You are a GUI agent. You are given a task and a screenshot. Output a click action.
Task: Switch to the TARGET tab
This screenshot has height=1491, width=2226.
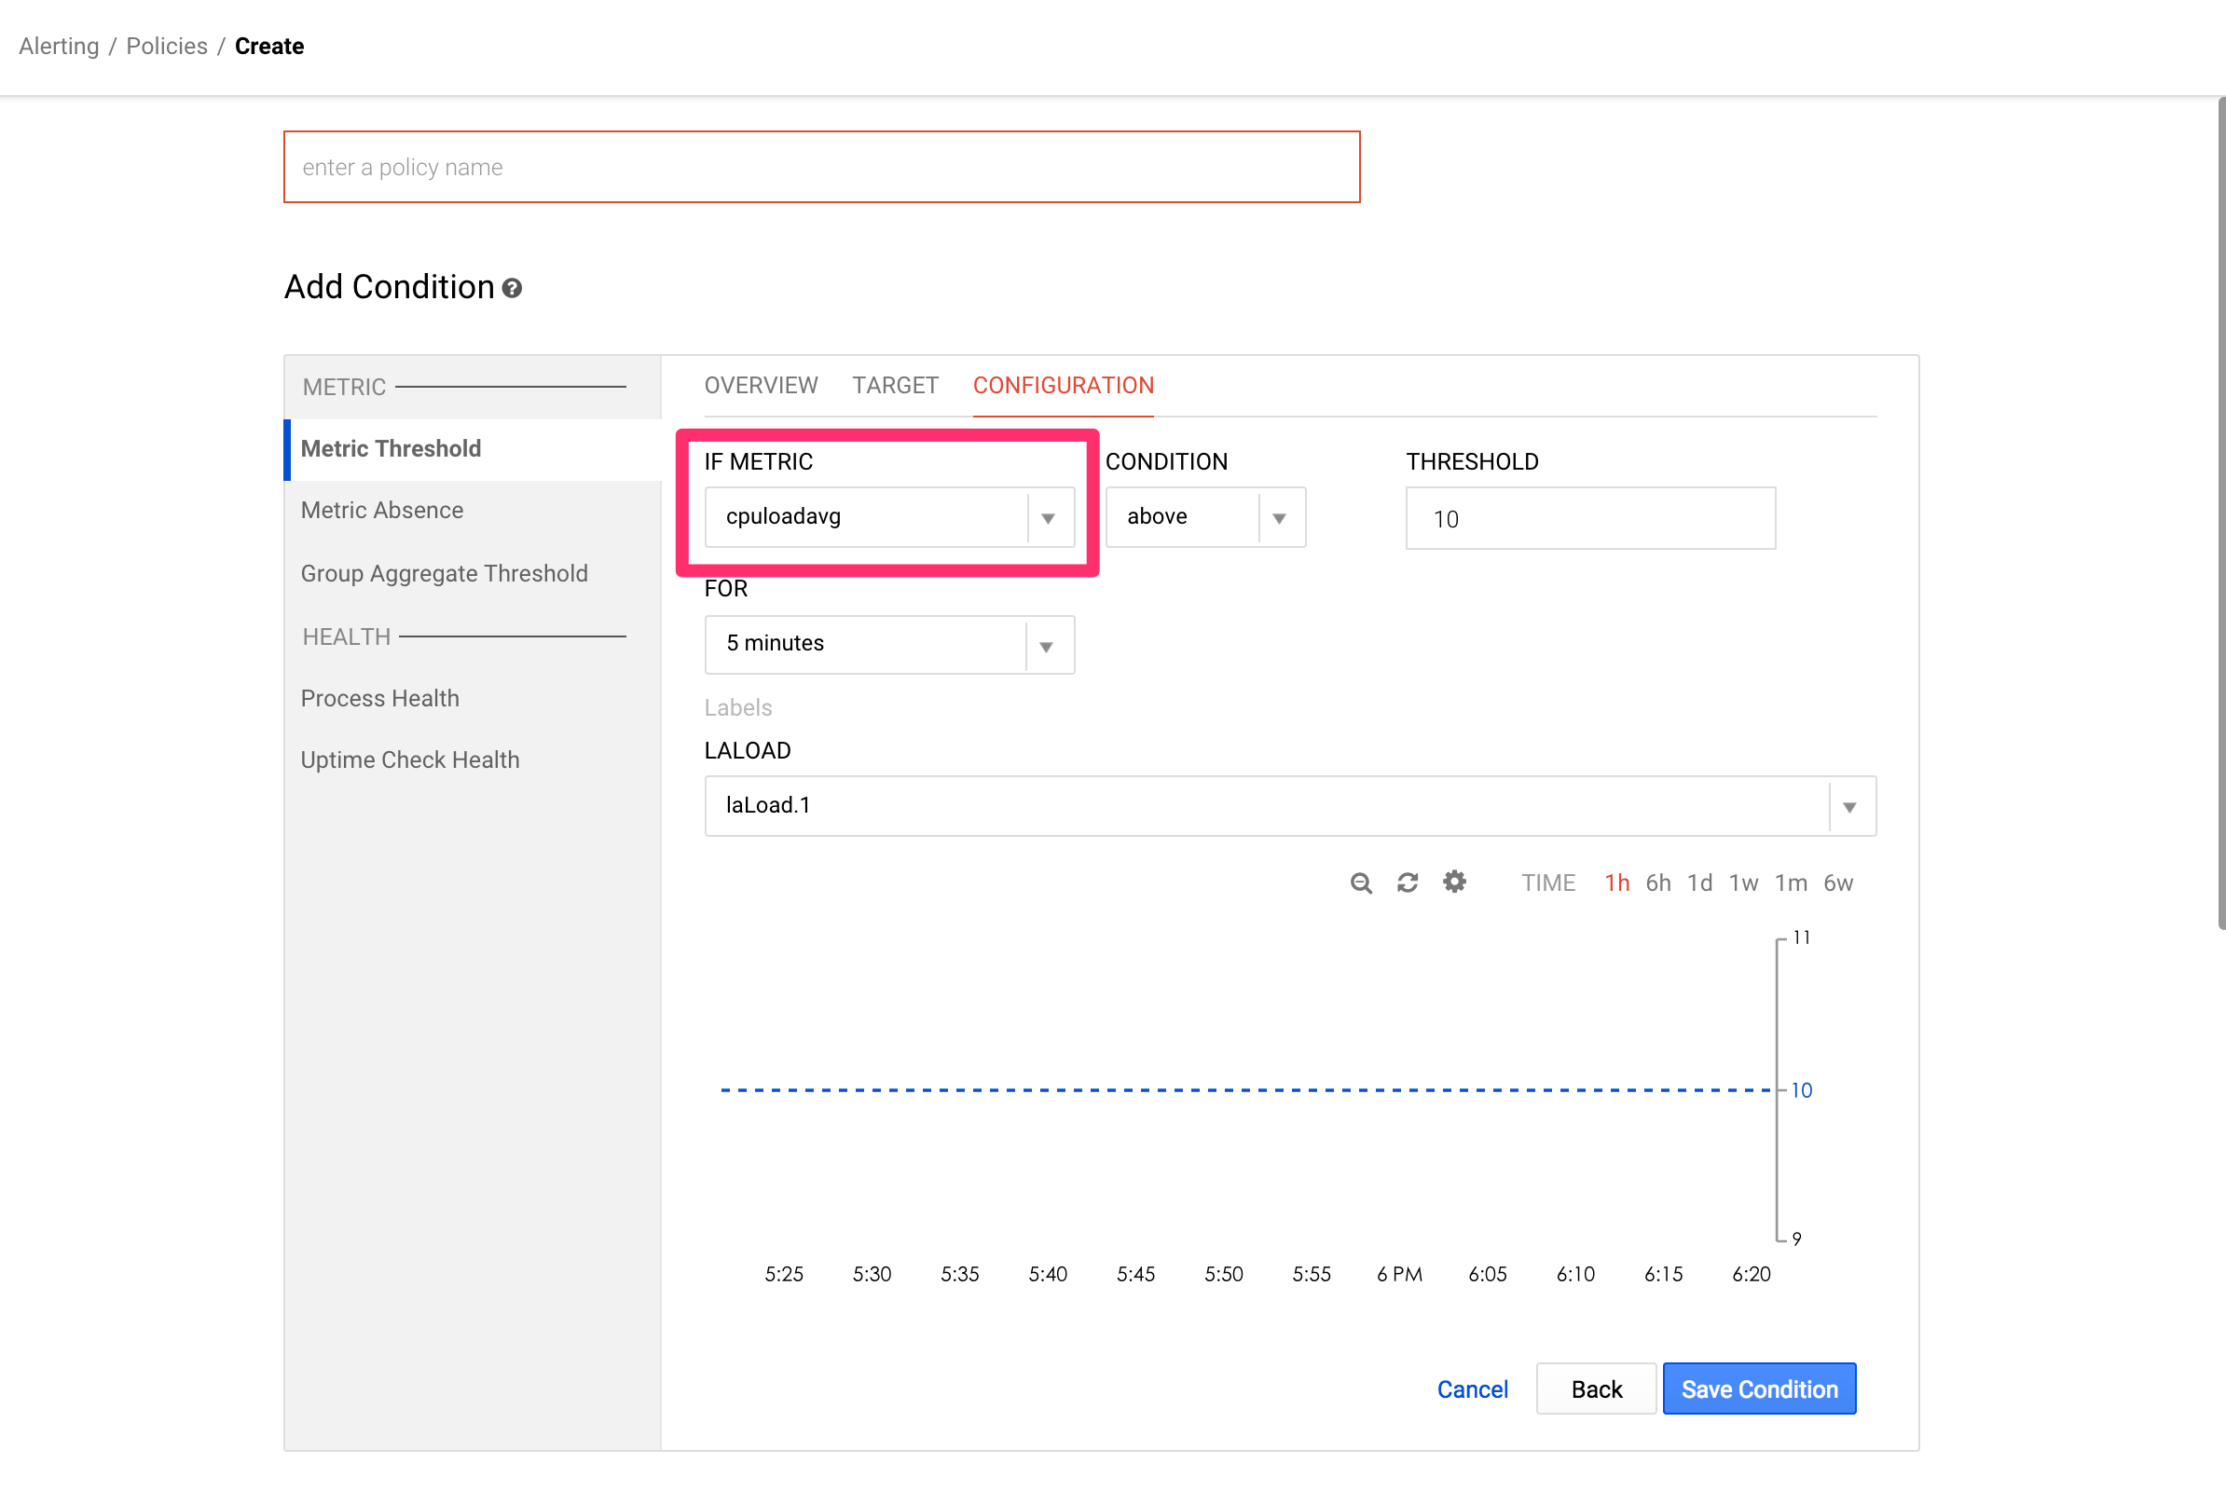coord(894,385)
